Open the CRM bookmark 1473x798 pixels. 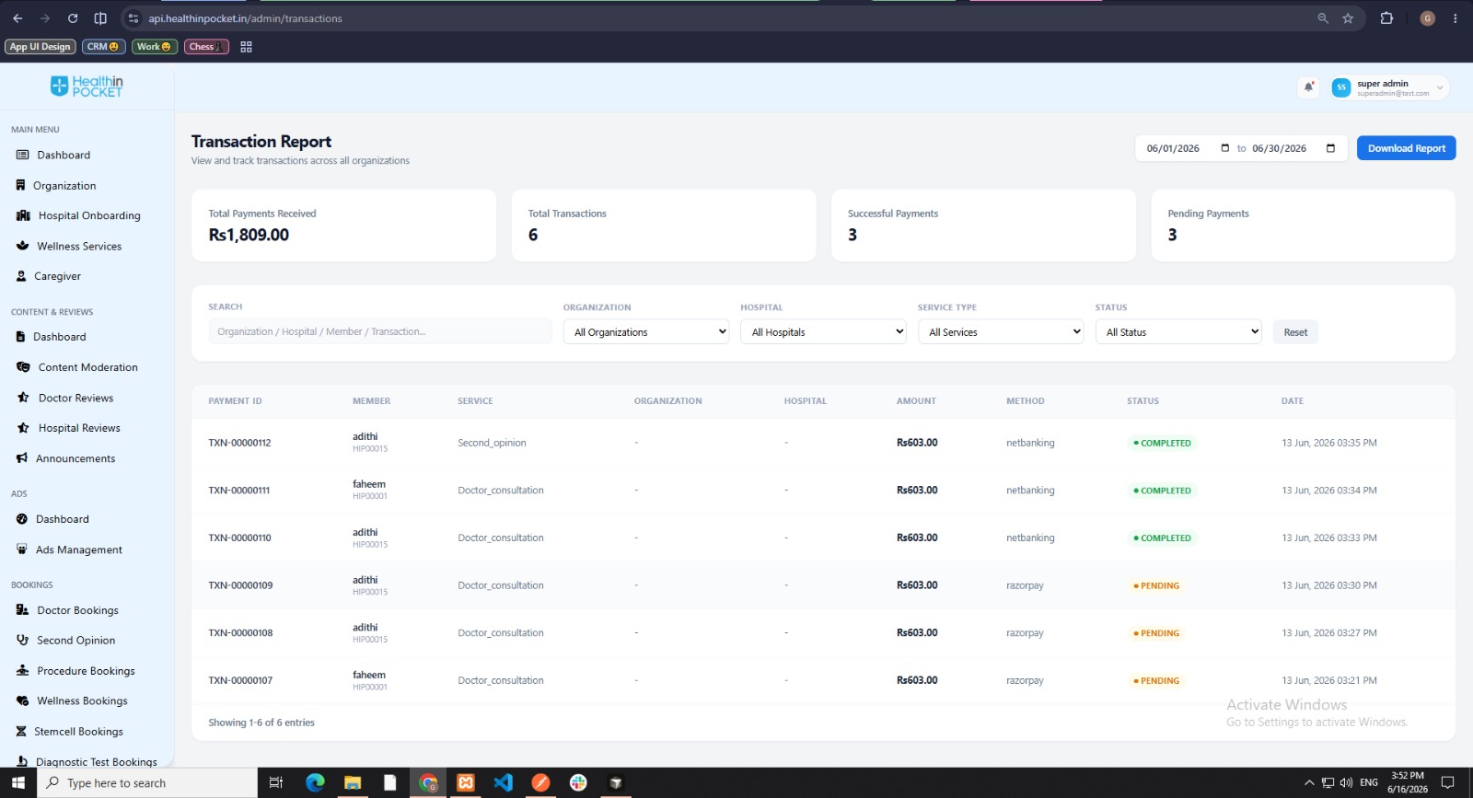pyautogui.click(x=103, y=47)
